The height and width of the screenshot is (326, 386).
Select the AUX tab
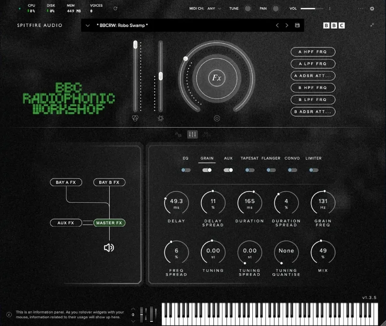tap(228, 158)
